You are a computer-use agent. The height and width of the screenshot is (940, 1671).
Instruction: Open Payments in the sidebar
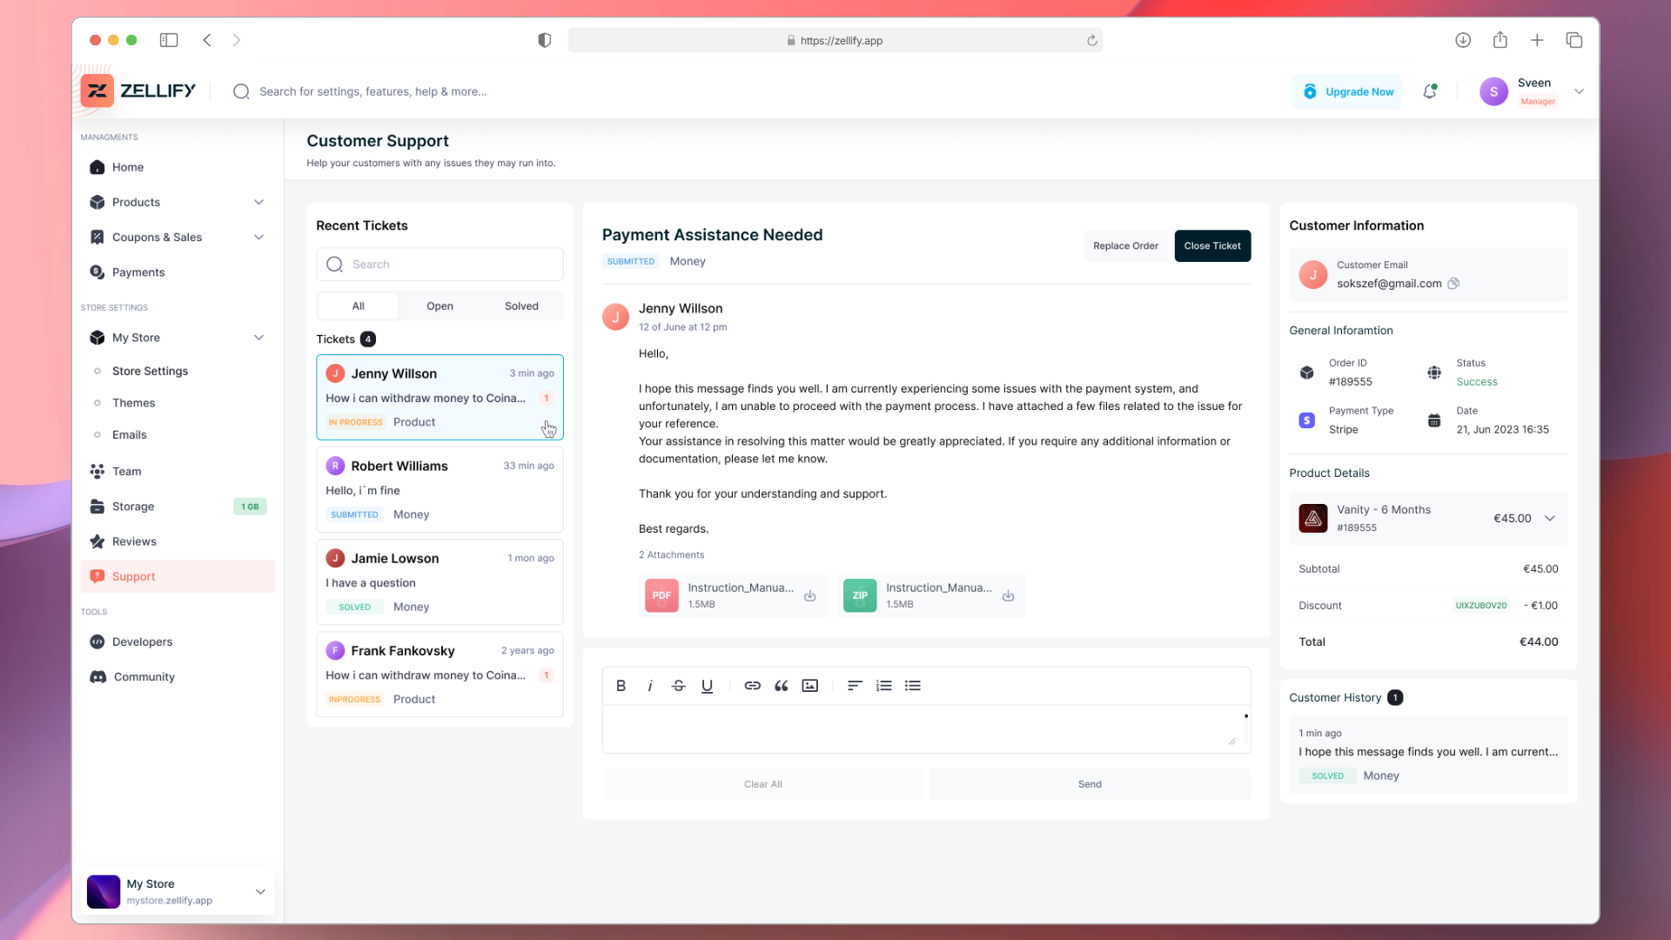pos(178,272)
